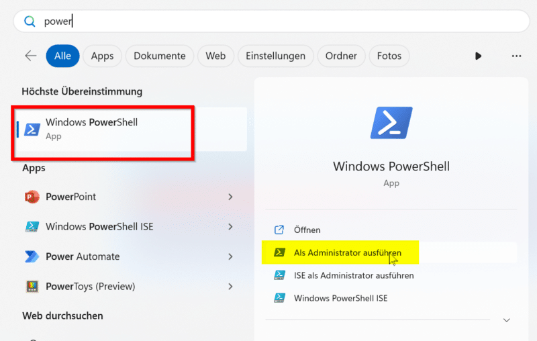Expand Power Automate with its chevron

[x=230, y=256]
